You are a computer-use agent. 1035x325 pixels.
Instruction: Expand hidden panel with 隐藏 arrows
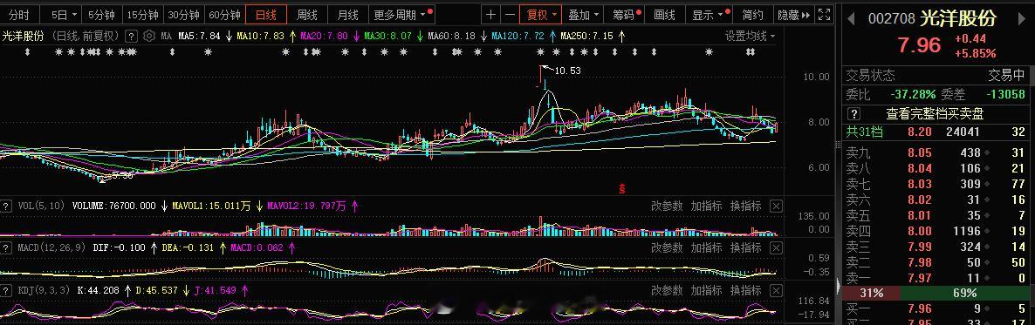coord(794,15)
